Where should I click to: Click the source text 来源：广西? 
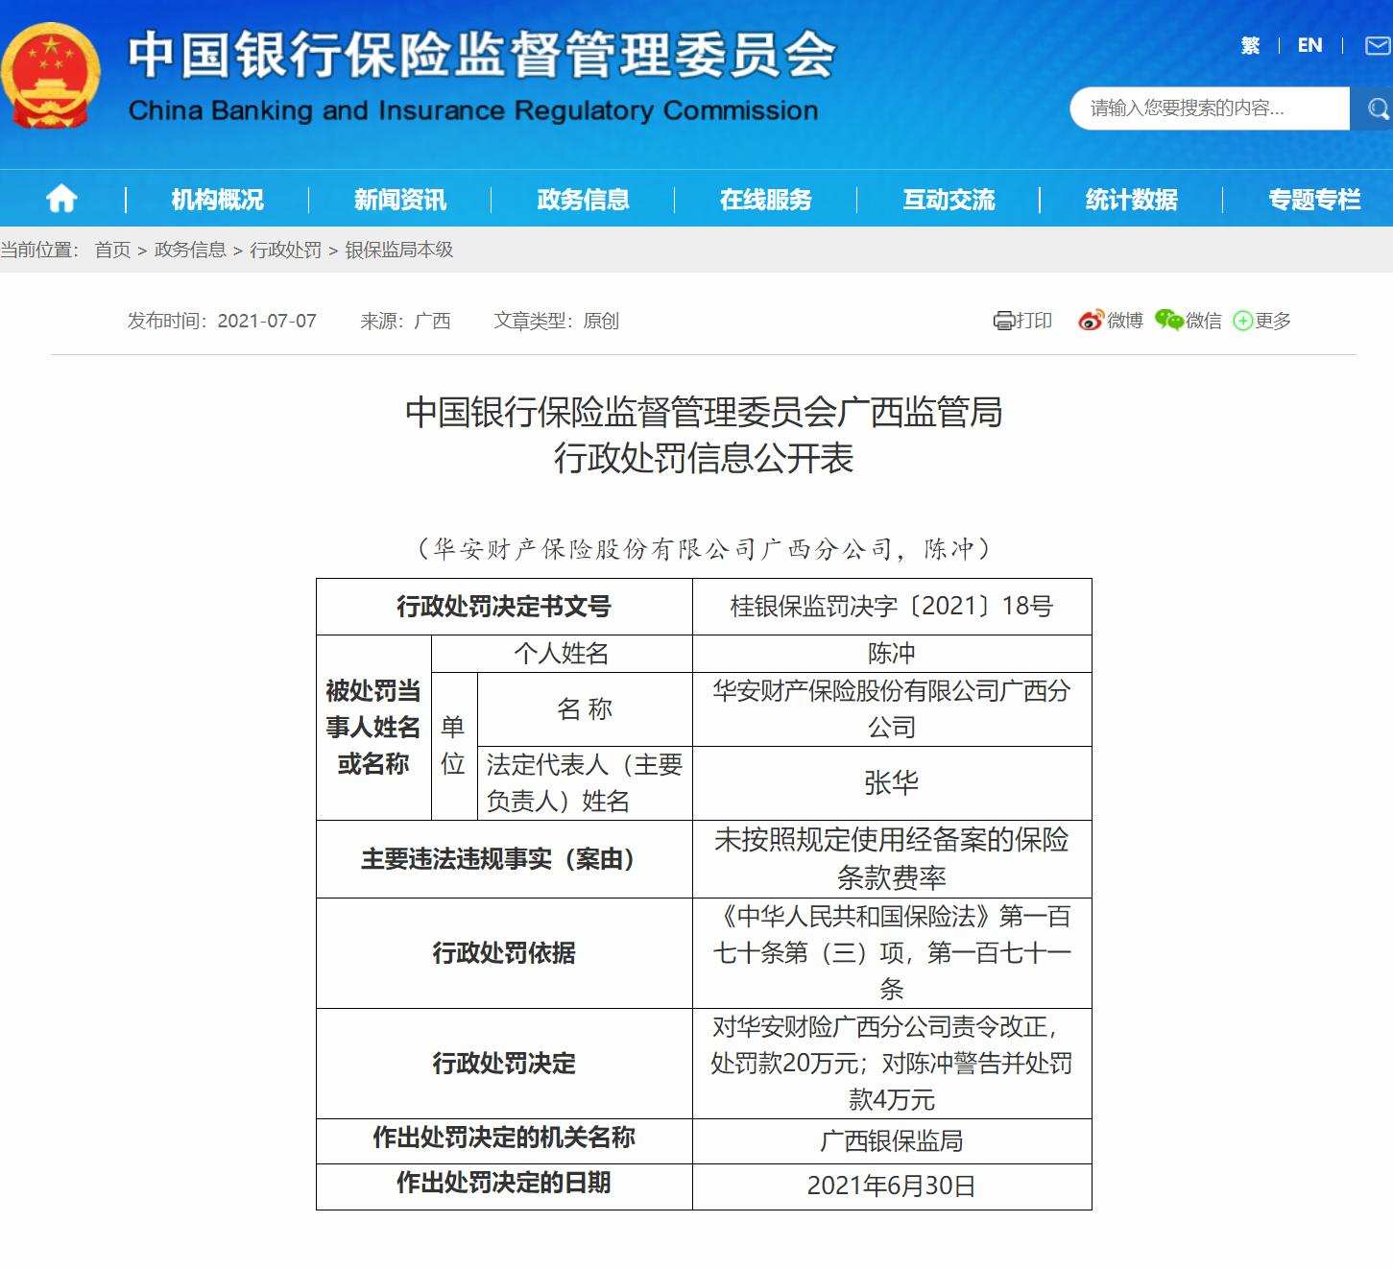pos(405,321)
